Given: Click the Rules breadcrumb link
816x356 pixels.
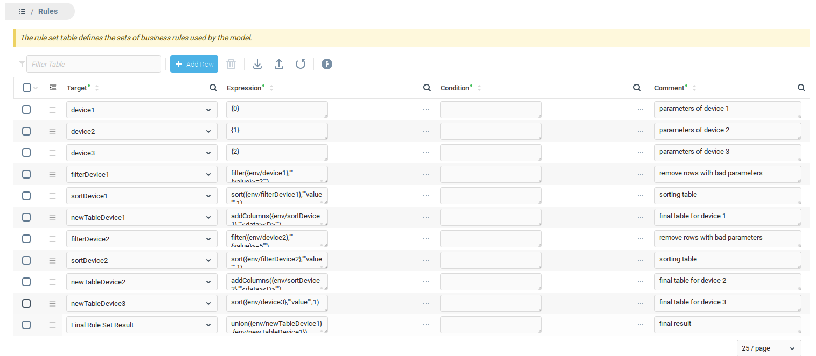Looking at the screenshot, I should click(48, 11).
